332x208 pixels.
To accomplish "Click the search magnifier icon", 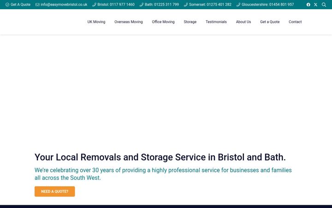I will click(324, 5).
